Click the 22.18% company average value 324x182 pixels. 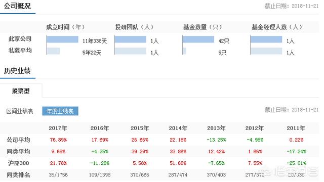point(178,140)
